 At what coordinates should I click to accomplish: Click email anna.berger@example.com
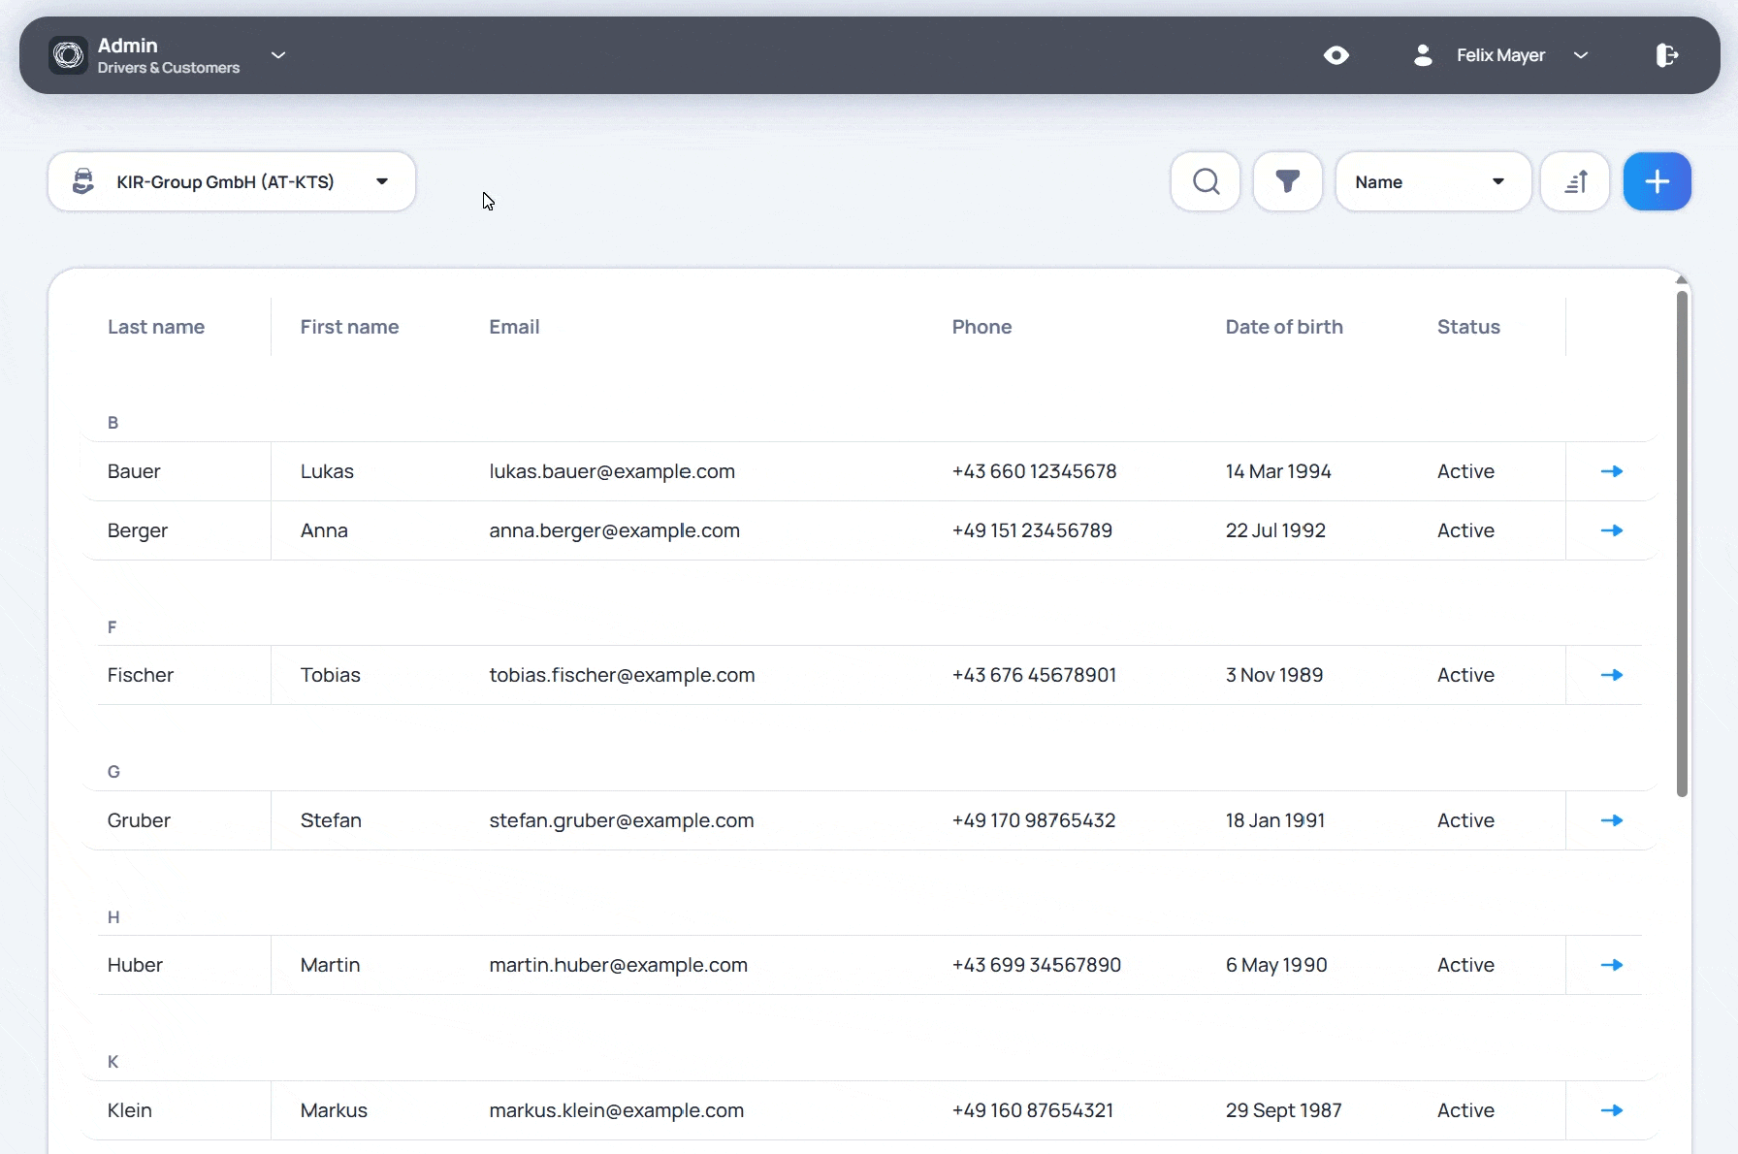point(614,530)
